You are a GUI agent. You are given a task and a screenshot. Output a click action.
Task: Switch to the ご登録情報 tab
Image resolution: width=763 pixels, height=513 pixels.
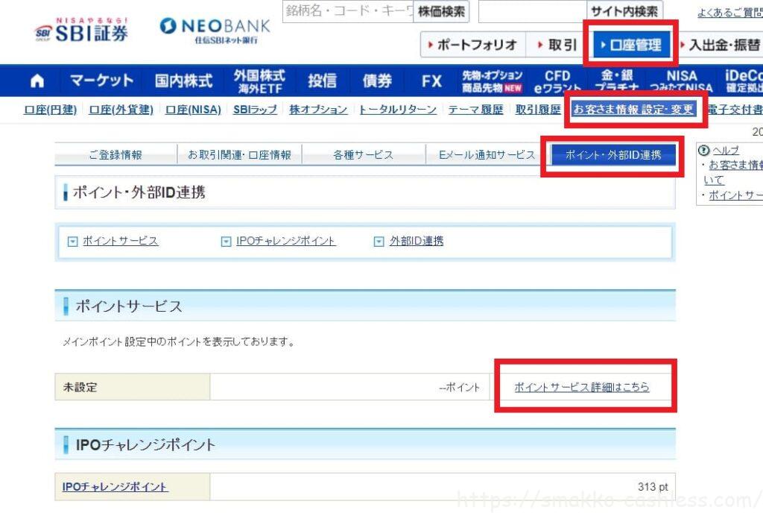pos(115,155)
